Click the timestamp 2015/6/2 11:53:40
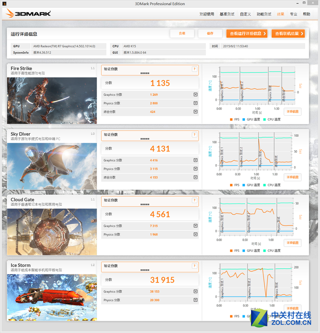Screen dimensions: 320x333 (x=263, y=46)
